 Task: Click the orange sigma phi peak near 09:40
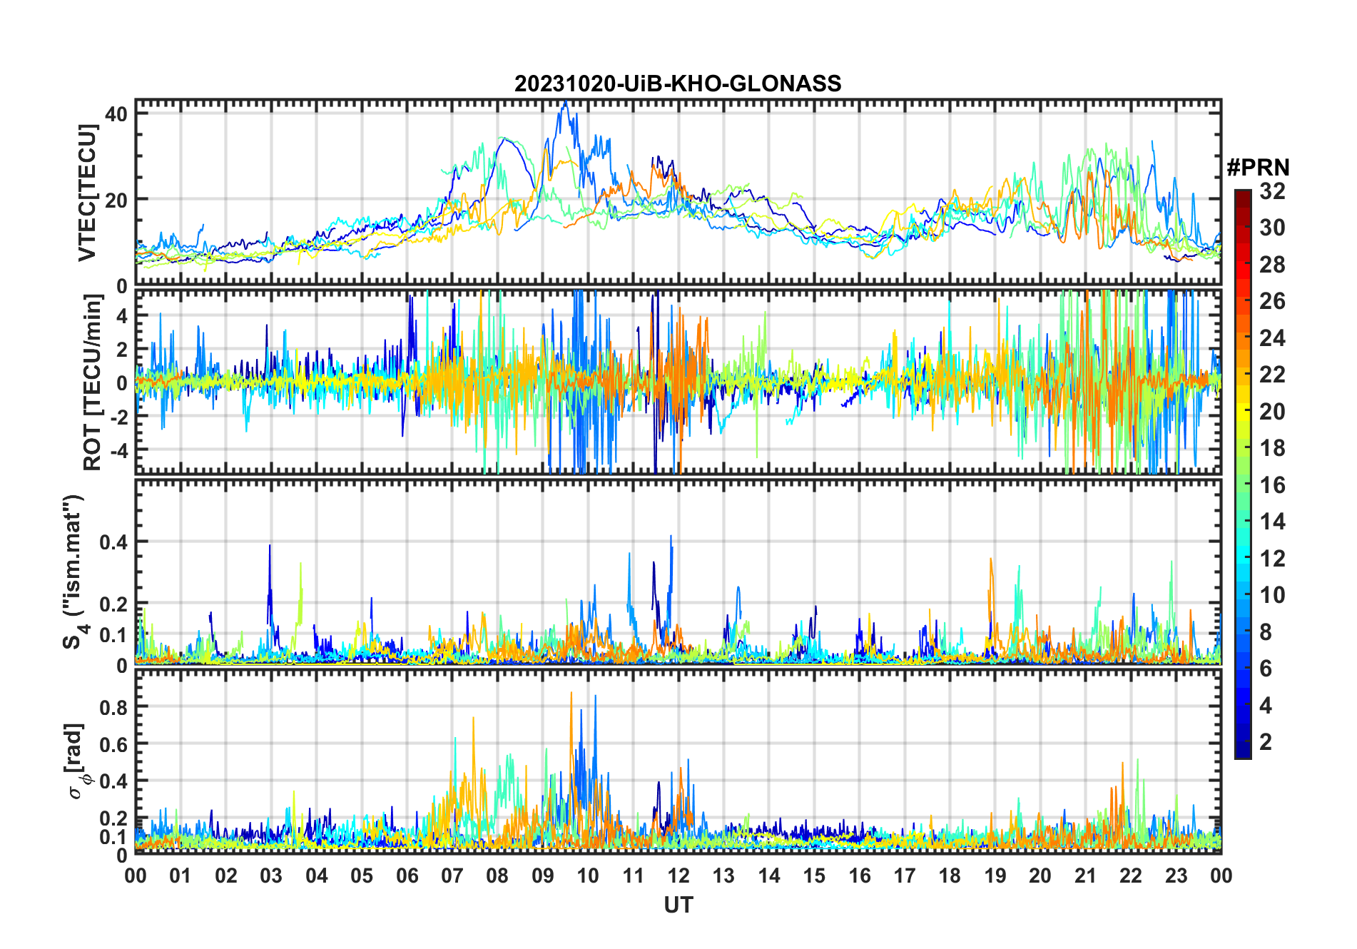(571, 694)
